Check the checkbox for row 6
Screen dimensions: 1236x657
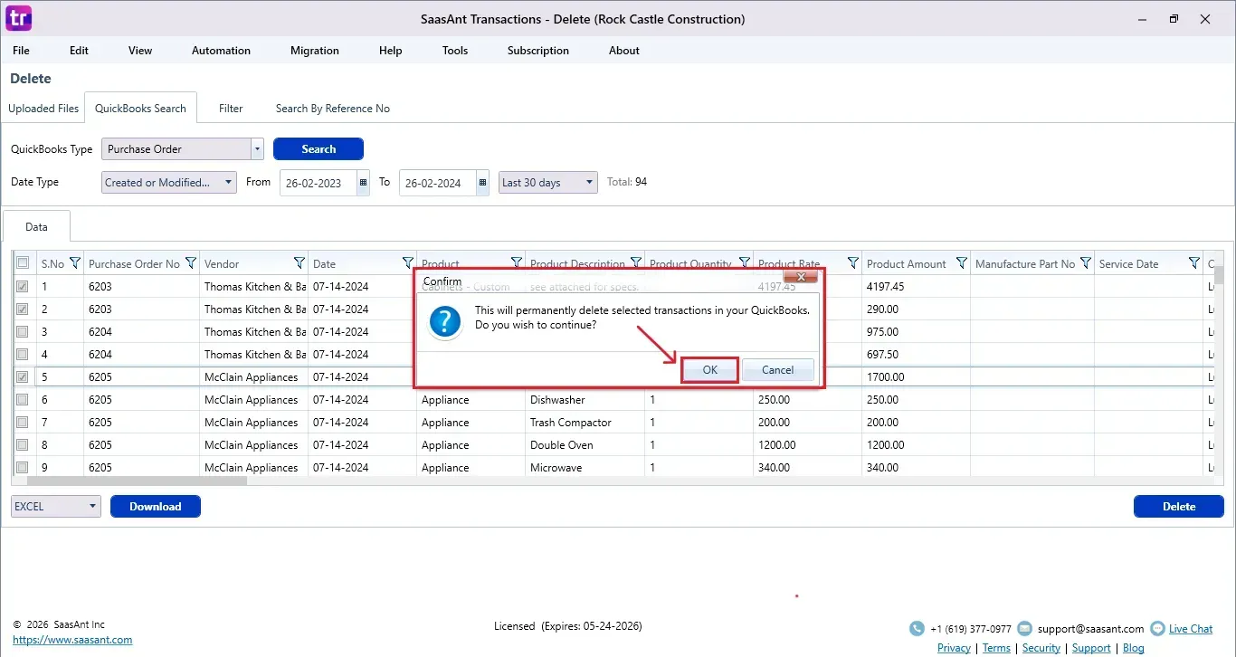[x=23, y=400]
